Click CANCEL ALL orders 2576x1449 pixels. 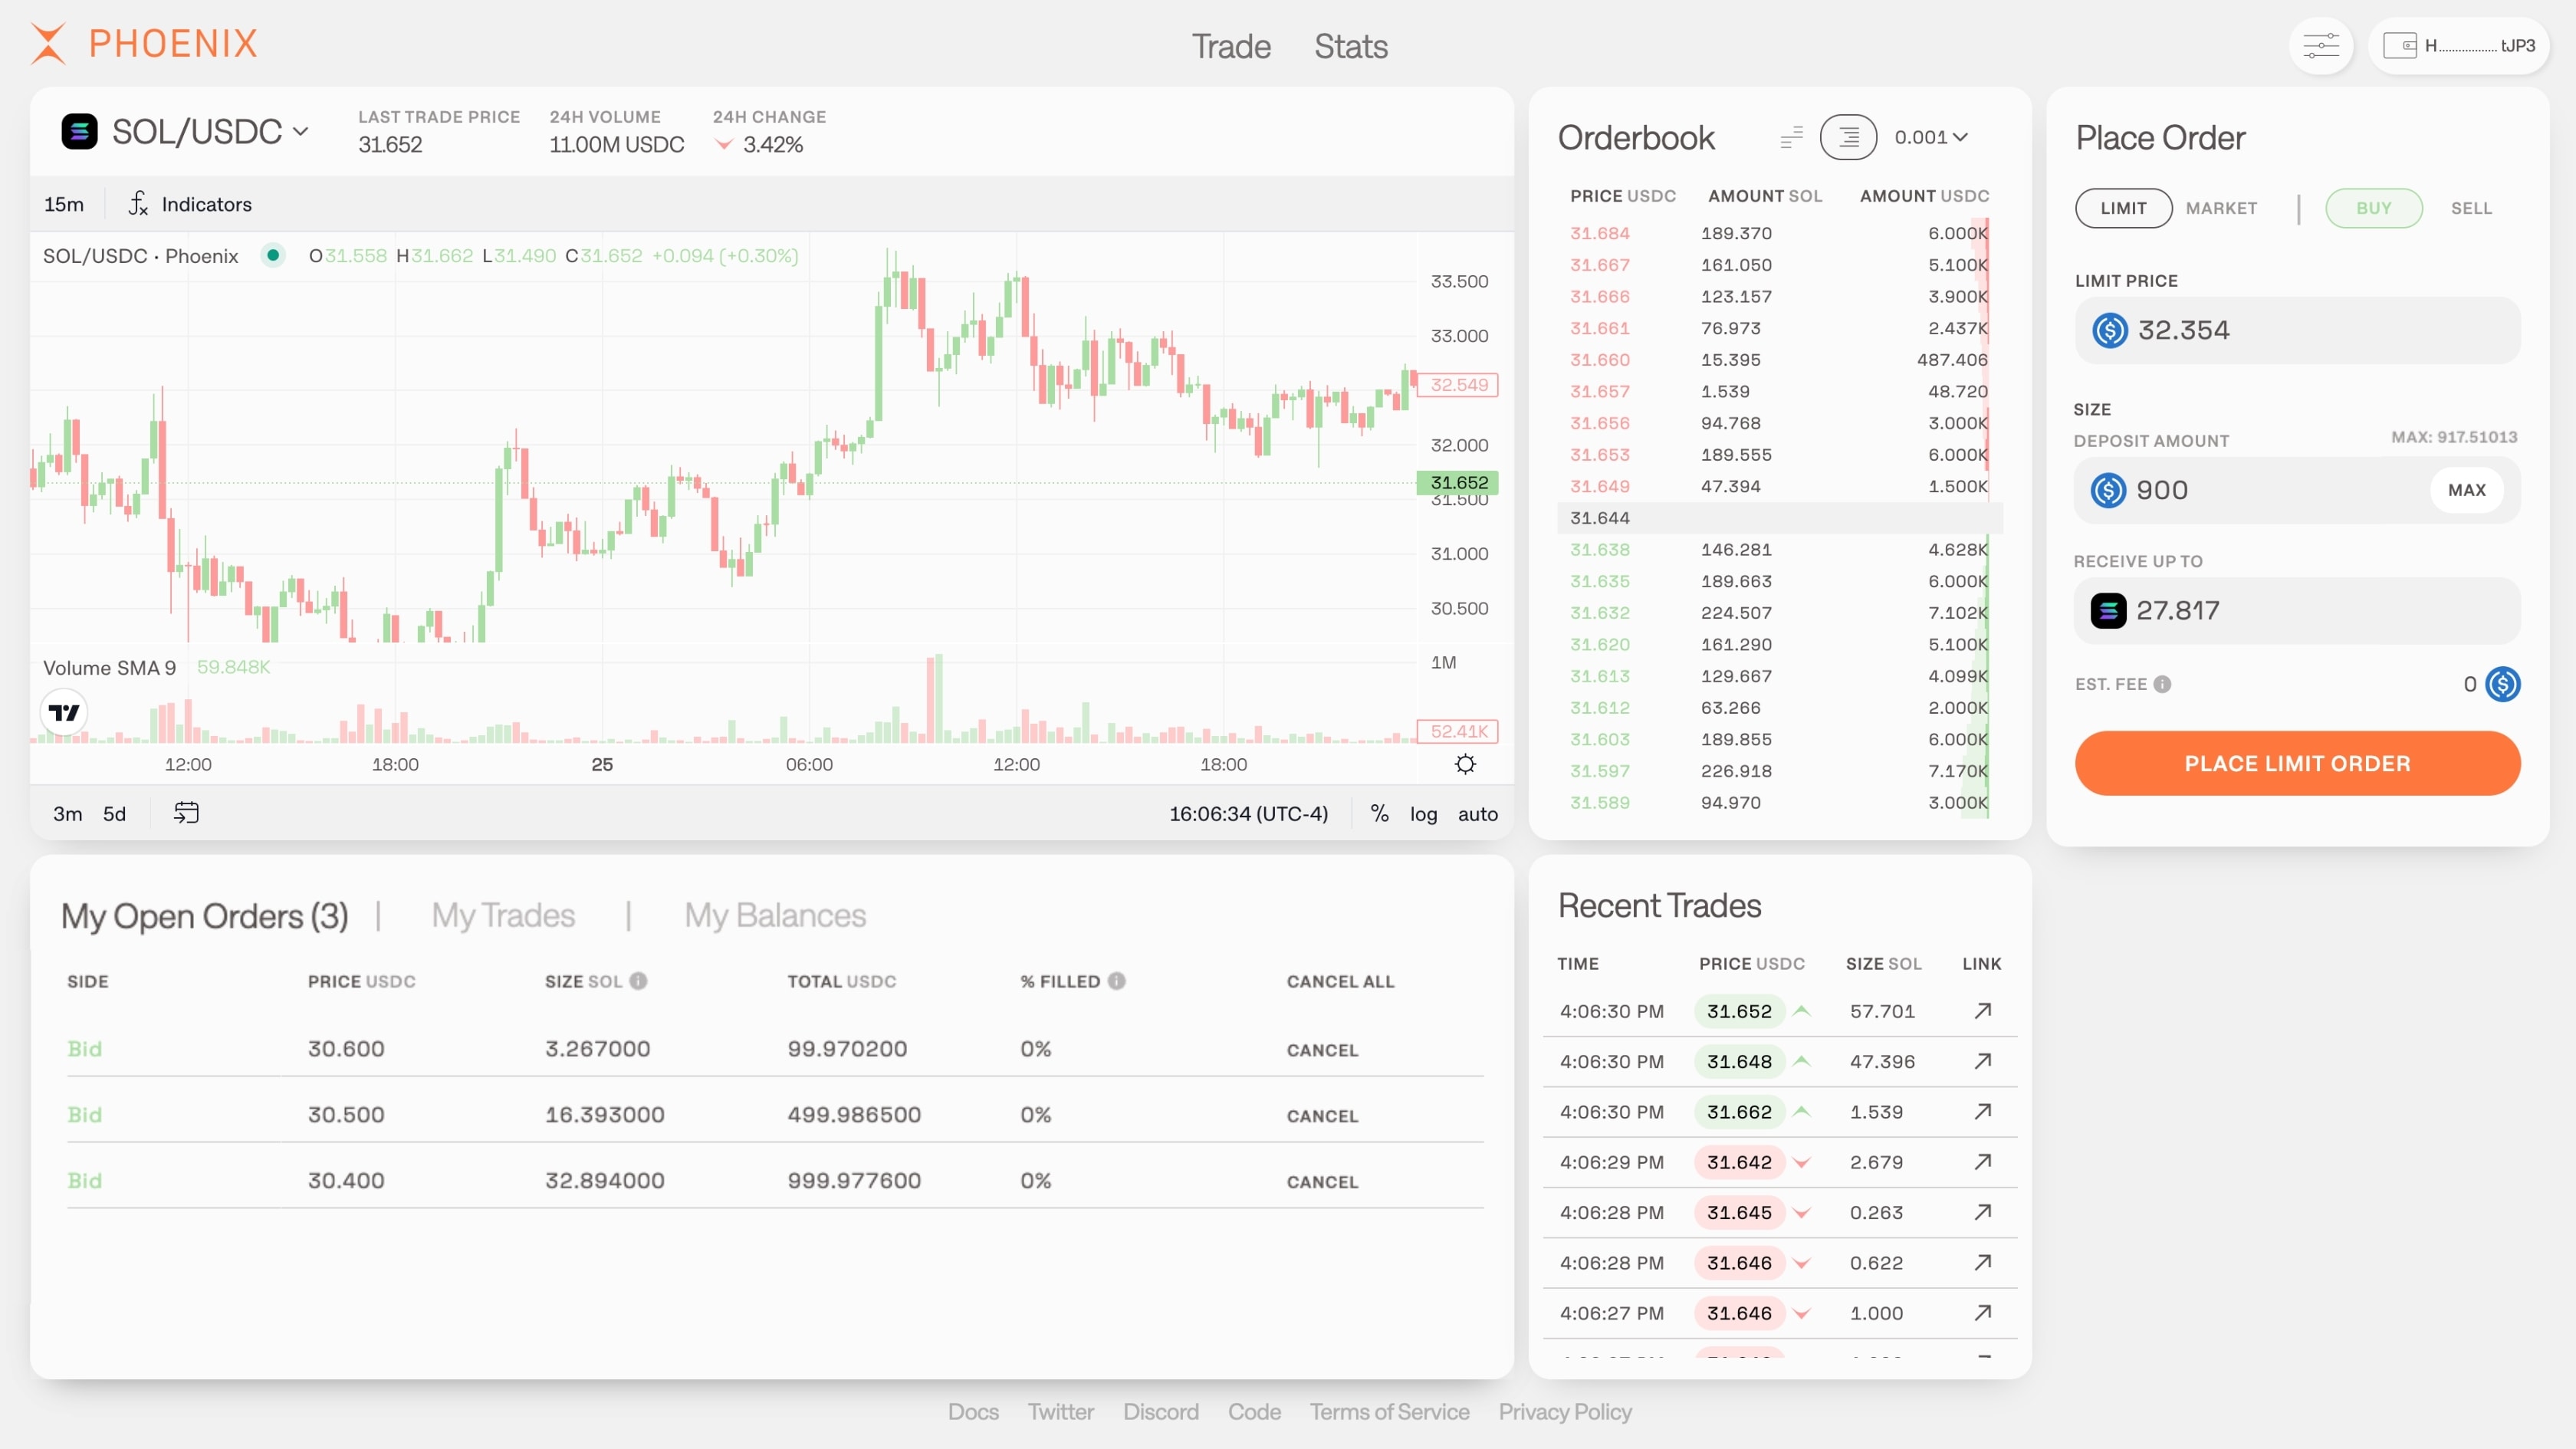(x=1340, y=981)
